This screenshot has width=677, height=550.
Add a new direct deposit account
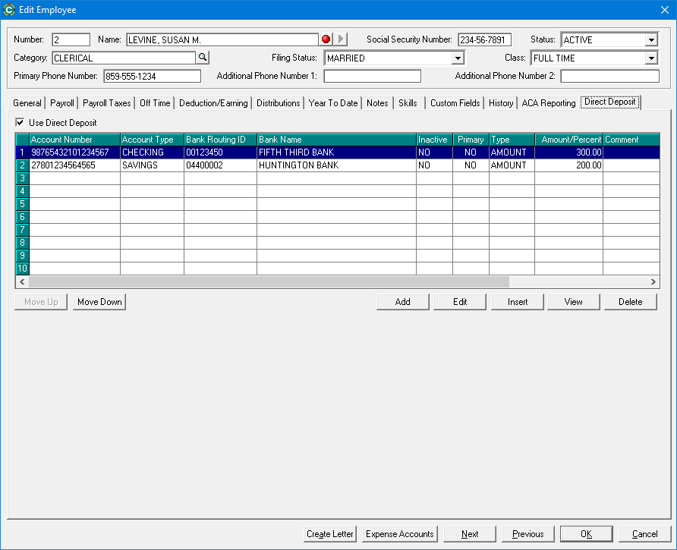tap(403, 302)
